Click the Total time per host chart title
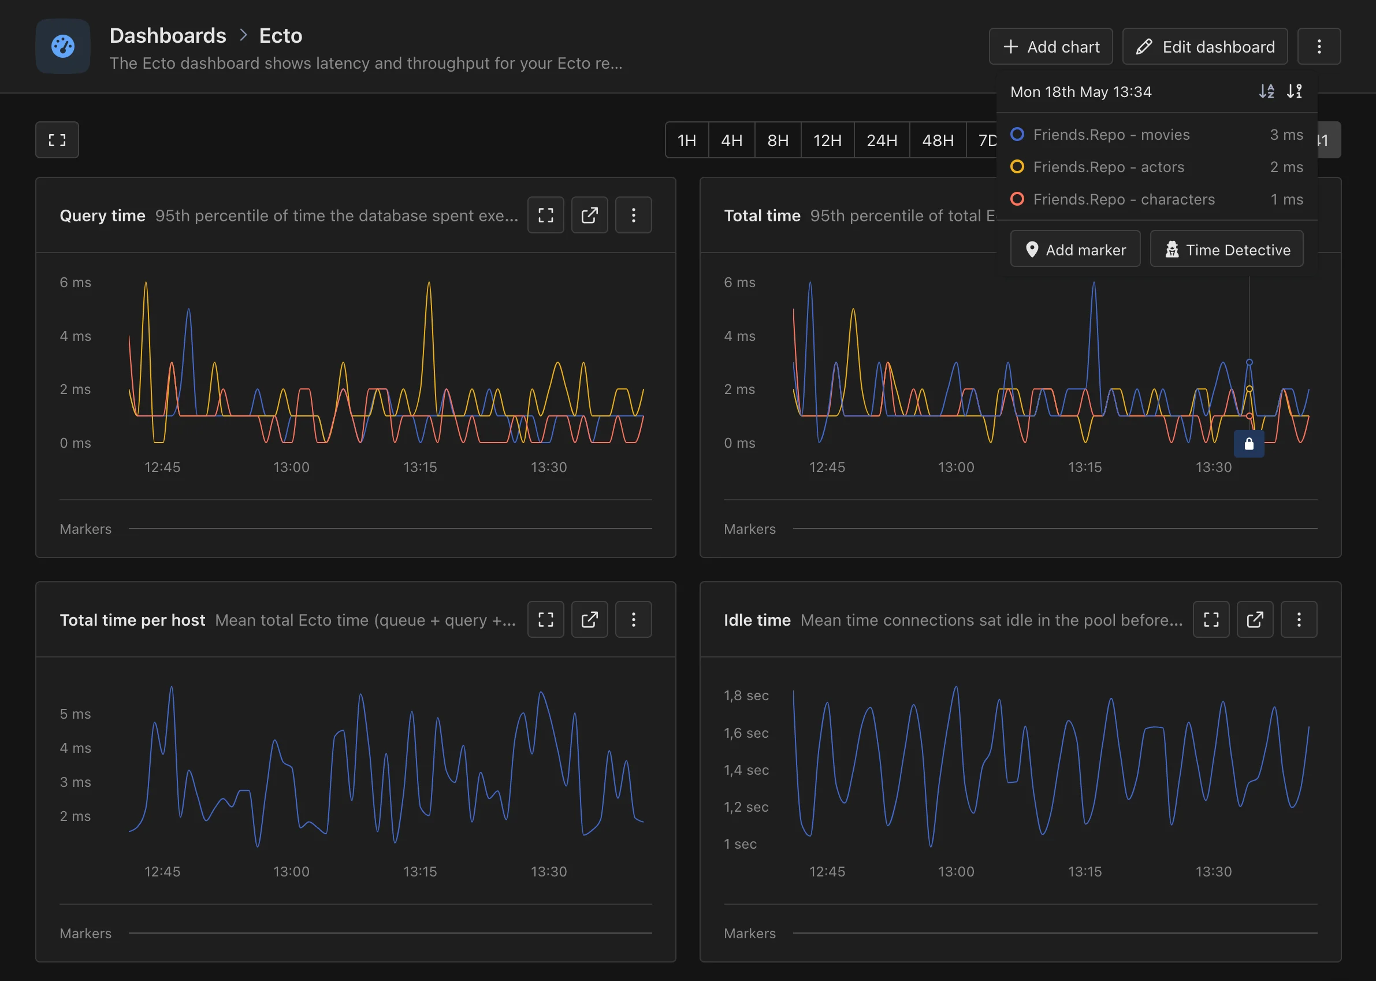Viewport: 1376px width, 981px height. point(132,620)
